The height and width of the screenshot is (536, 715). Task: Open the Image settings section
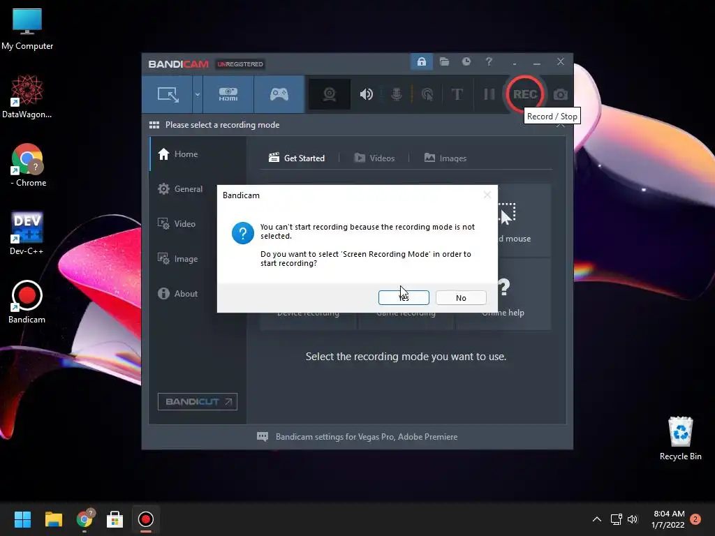point(198,259)
